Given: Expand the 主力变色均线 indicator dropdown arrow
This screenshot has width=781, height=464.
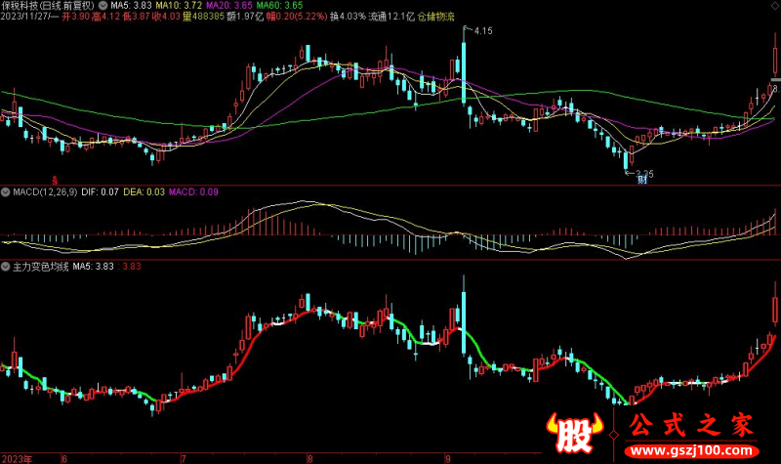Looking at the screenshot, I should [x=6, y=267].
